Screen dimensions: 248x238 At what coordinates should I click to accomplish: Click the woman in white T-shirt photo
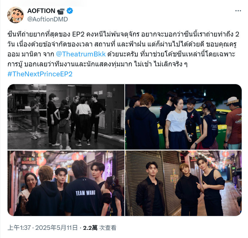click(x=177, y=123)
